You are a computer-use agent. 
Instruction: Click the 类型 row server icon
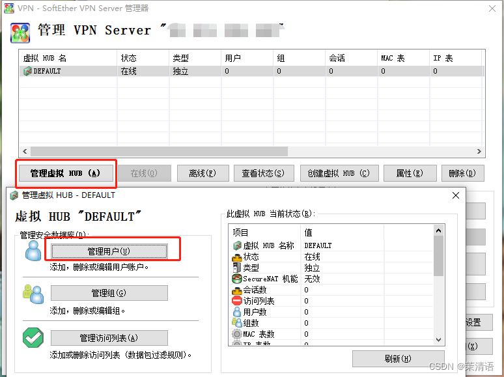(237, 268)
